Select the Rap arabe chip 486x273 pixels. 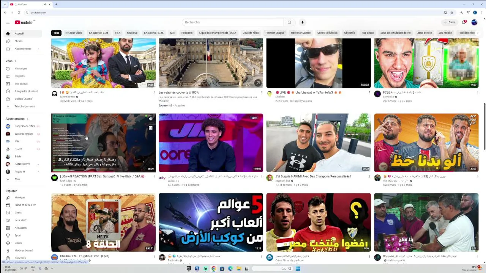click(x=368, y=33)
